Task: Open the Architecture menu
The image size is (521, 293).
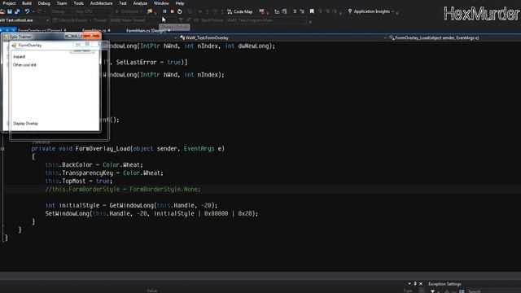Action: (101, 3)
